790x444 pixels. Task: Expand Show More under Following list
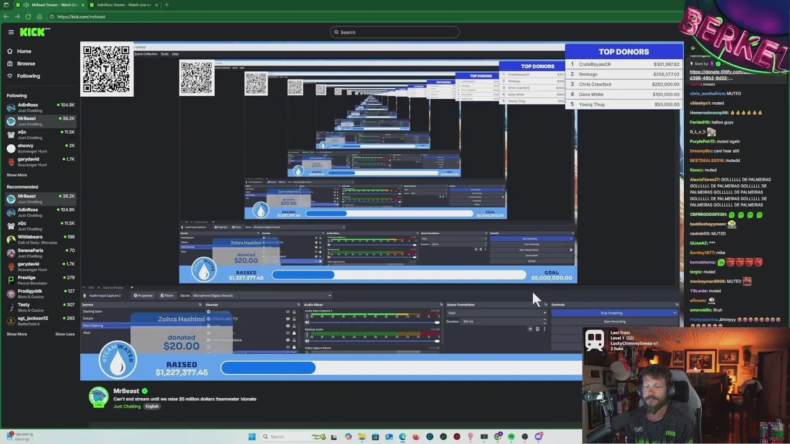pos(17,175)
